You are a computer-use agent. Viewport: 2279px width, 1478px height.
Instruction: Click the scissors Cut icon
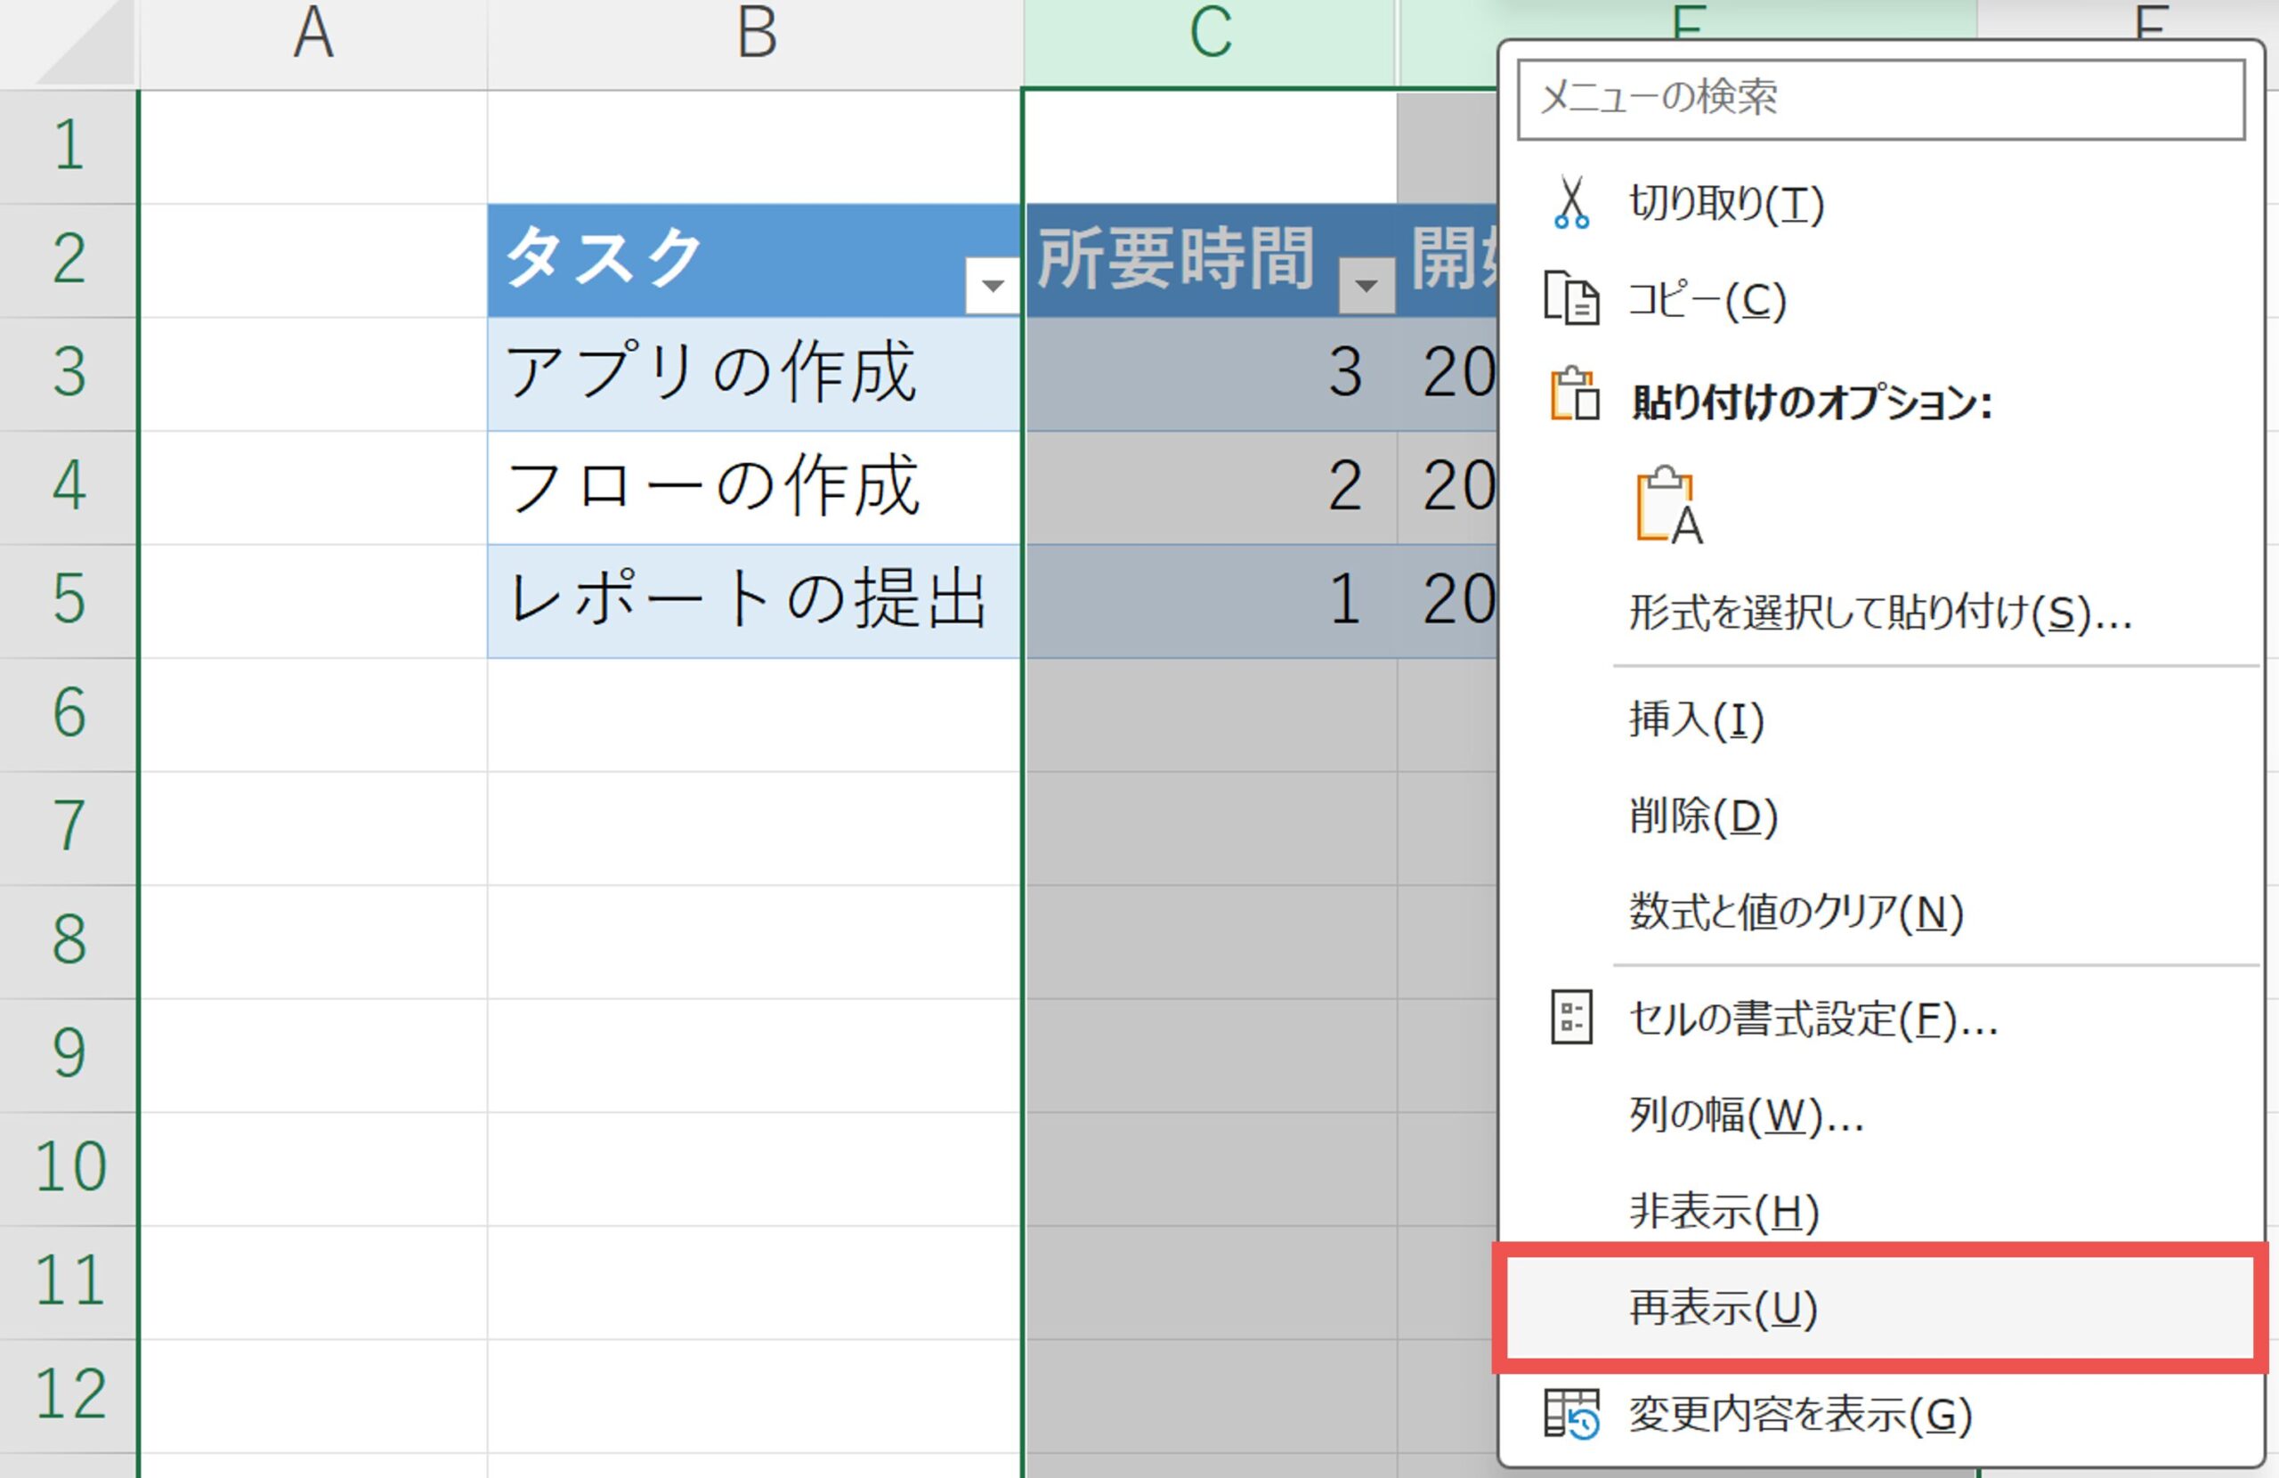point(1570,203)
